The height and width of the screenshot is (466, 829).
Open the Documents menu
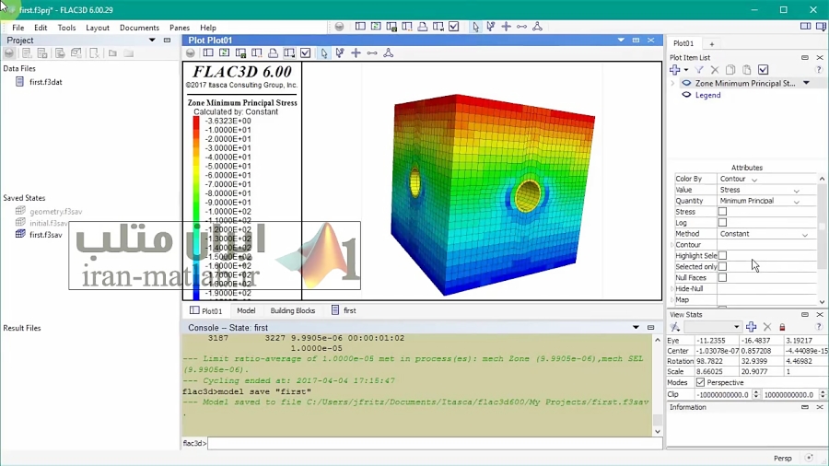coord(139,28)
